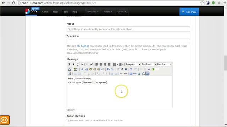Toggle bold formatting in Message editor

point(70,65)
